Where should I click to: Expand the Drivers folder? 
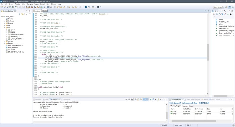[x=4, y=23]
